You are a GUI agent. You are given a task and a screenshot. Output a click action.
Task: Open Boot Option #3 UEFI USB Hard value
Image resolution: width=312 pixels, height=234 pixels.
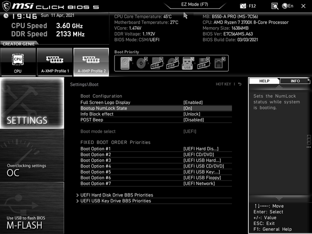(202, 160)
